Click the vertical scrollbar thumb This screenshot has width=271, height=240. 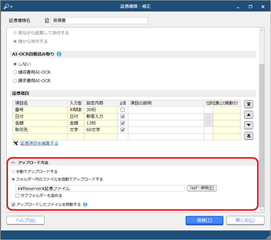tap(262, 135)
